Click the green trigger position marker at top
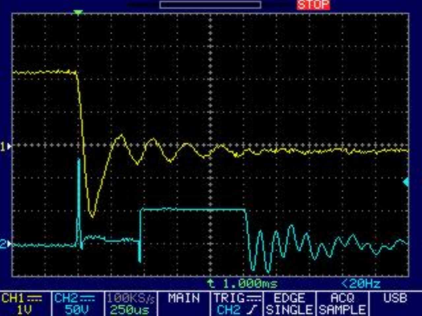Screen dimensions: 422x316 78,13
